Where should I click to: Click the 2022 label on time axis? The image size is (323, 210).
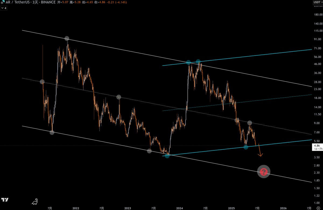[x=76, y=208]
